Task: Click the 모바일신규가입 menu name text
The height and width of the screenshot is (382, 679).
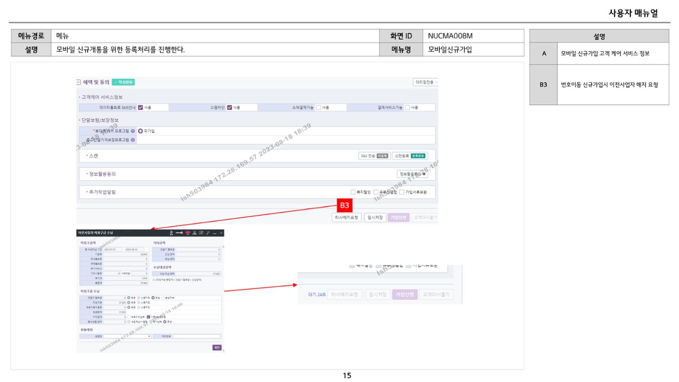Action: (450, 49)
